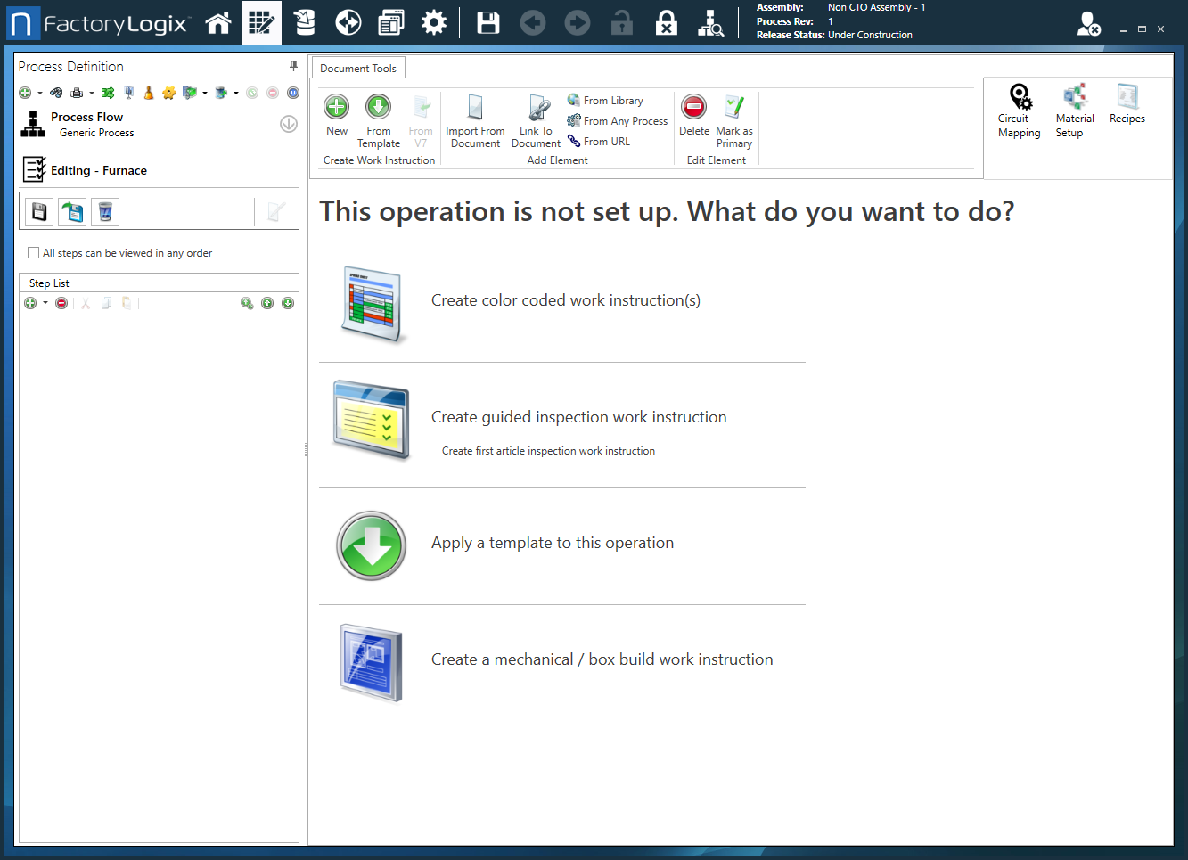Click the Save floppy disk icon in top bar

tap(488, 23)
